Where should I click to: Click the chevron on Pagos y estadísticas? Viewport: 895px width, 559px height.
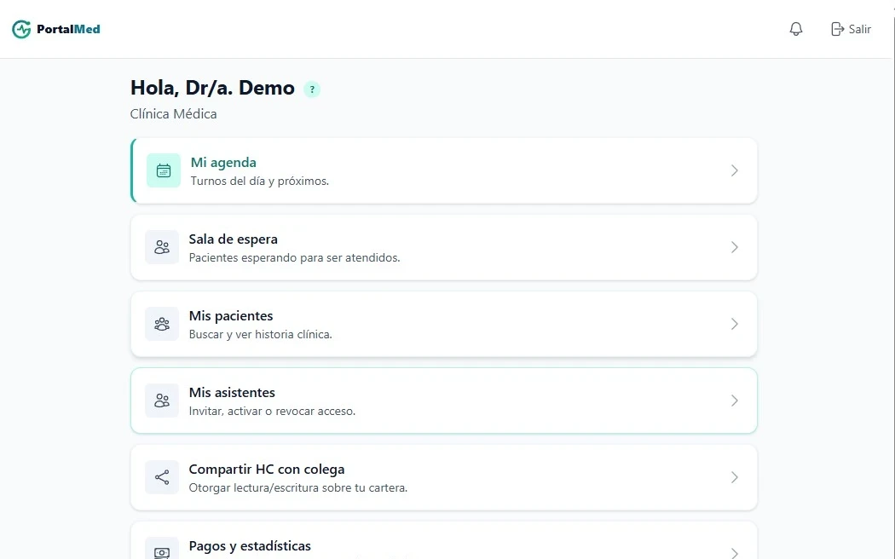tap(735, 552)
